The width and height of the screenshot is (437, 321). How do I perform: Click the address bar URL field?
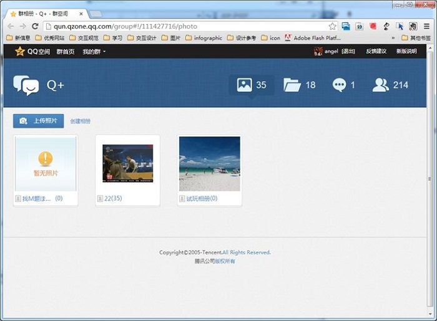187,26
